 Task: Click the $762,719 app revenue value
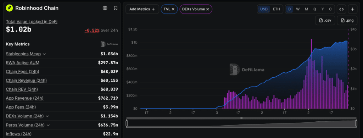pyautogui.click(x=108, y=98)
